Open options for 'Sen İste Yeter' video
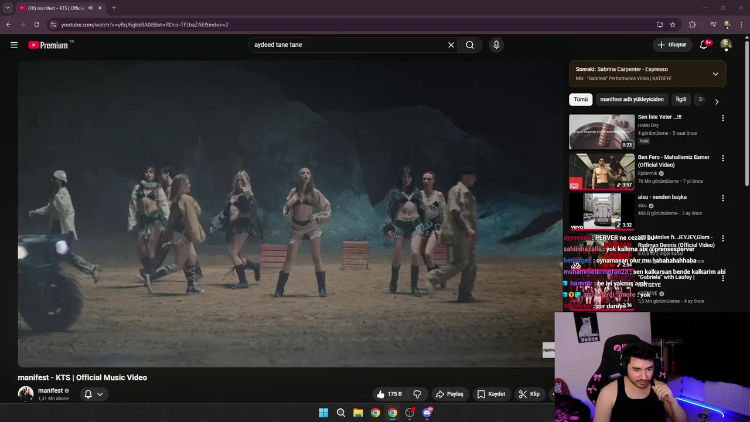Viewport: 750px width, 422px height. coord(722,118)
